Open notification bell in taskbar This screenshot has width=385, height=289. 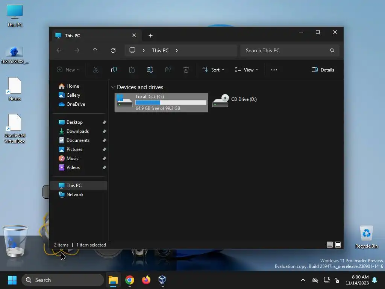(374, 280)
